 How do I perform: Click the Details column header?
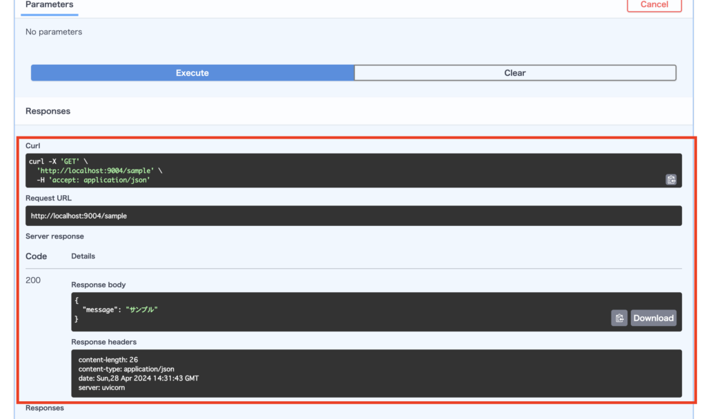pos(83,256)
